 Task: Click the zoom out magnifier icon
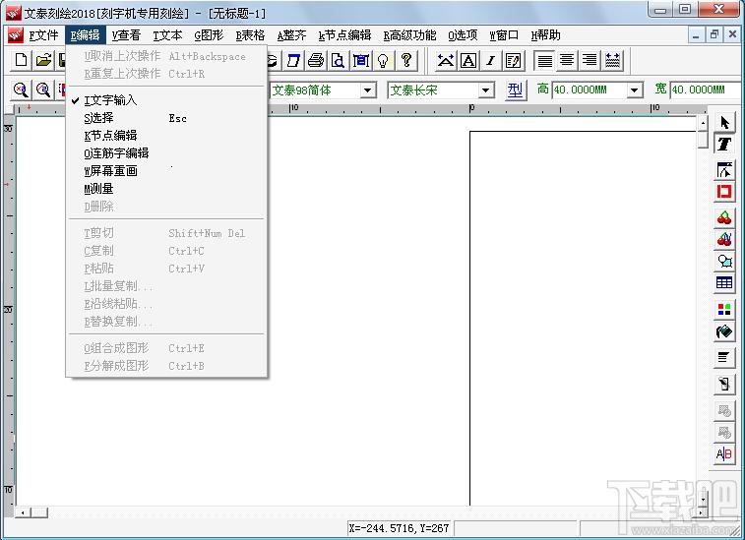tap(43, 90)
